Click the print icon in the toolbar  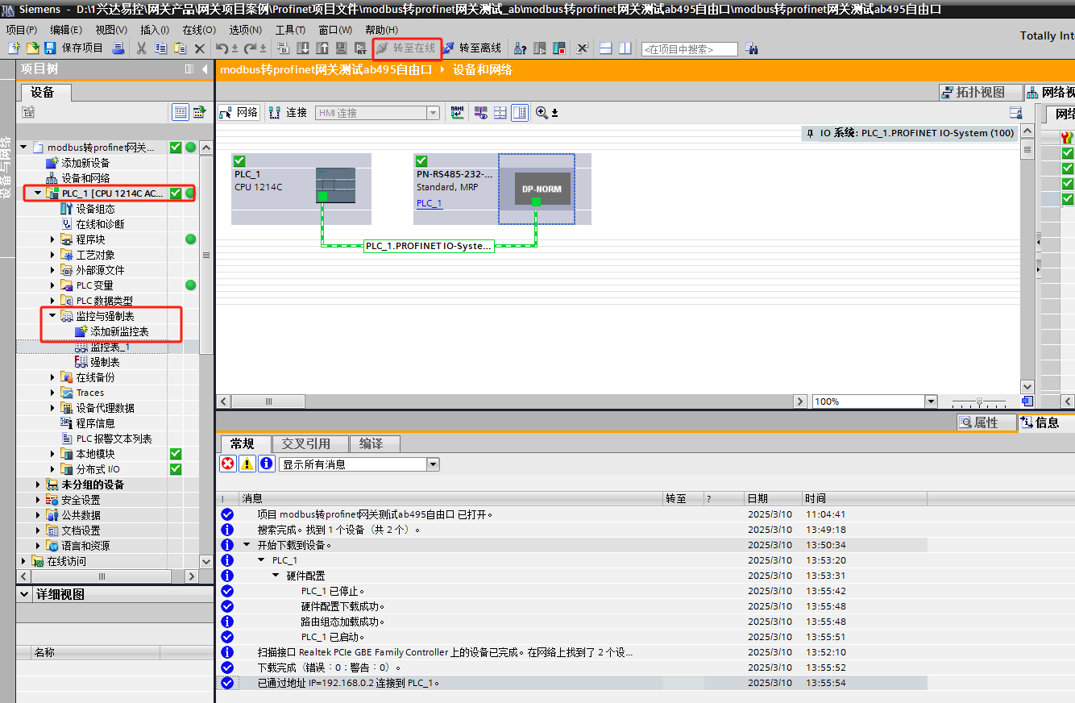point(118,48)
